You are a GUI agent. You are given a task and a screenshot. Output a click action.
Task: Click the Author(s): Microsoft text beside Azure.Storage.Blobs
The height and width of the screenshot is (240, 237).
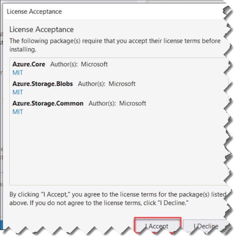(x=107, y=84)
